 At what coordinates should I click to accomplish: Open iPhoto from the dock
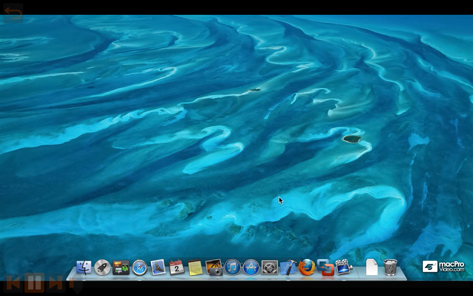click(214, 268)
